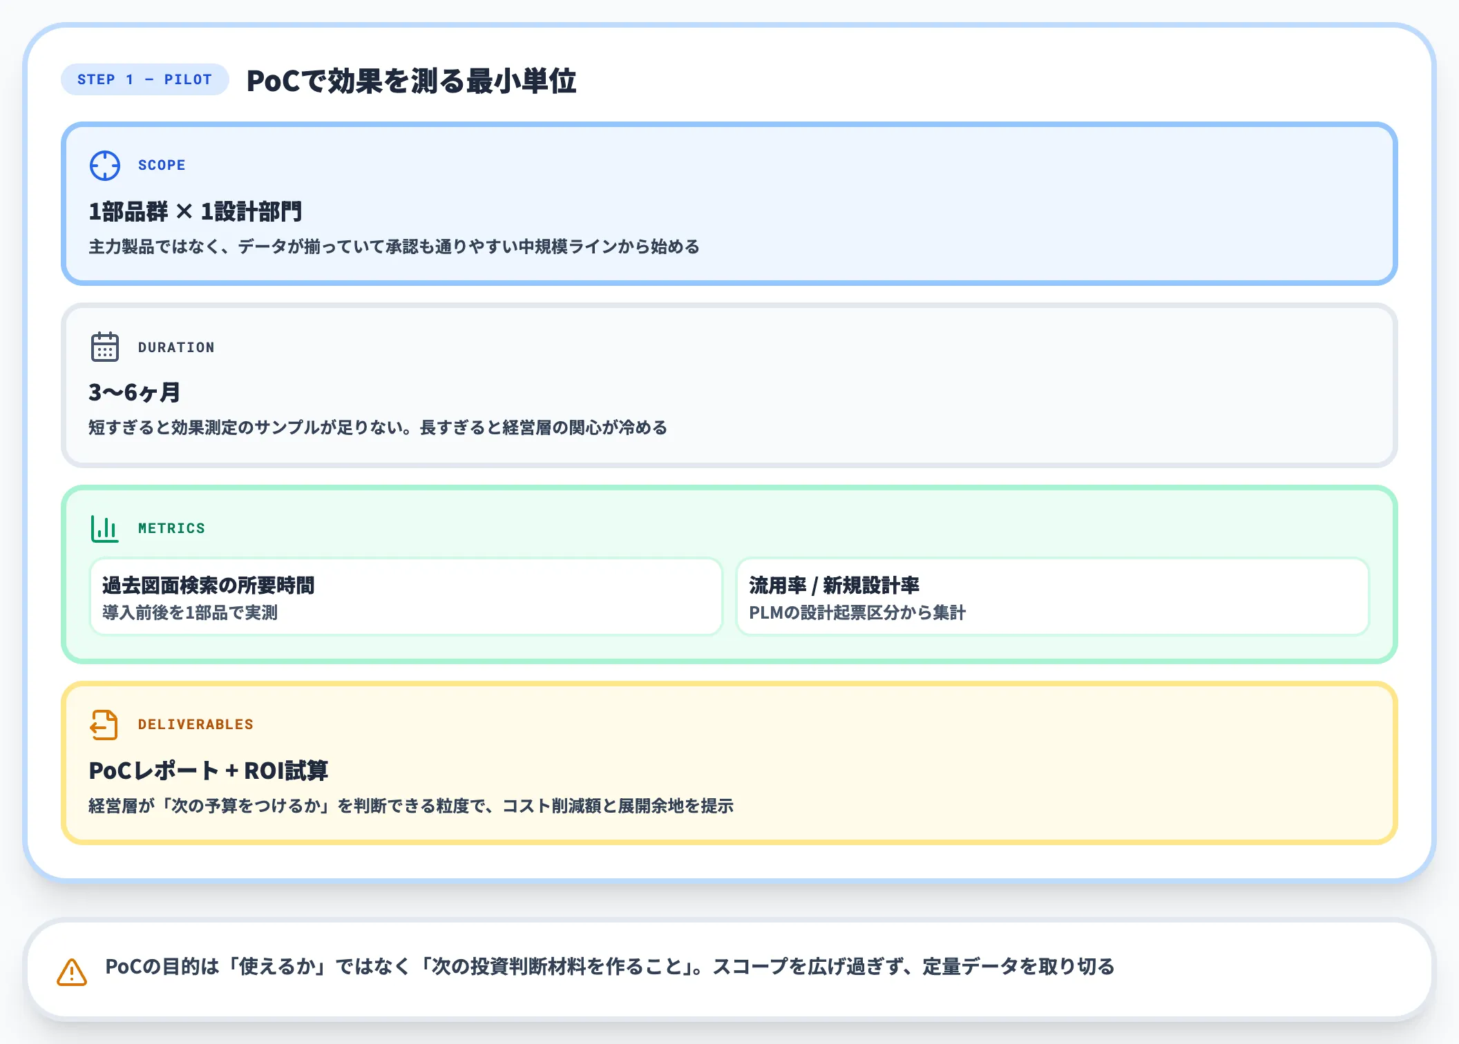The width and height of the screenshot is (1459, 1044).
Task: Select the 流用率 / 新規設計率 metric card
Action: 1053,597
